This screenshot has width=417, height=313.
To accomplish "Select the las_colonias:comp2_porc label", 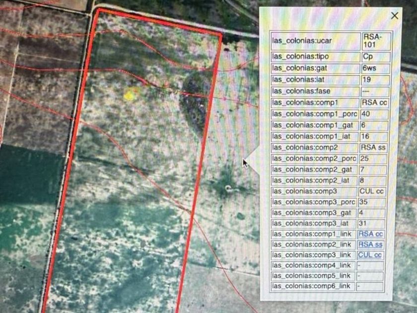I will point(314,158).
